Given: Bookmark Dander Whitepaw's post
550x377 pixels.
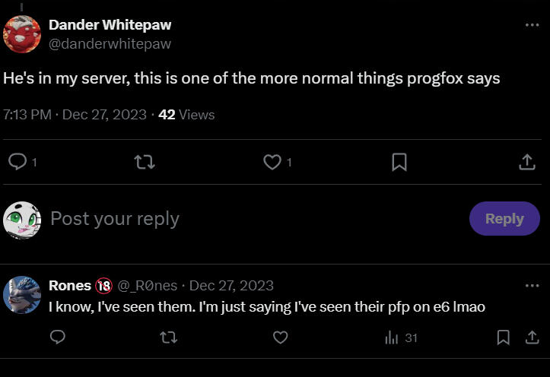Looking at the screenshot, I should 399,161.
